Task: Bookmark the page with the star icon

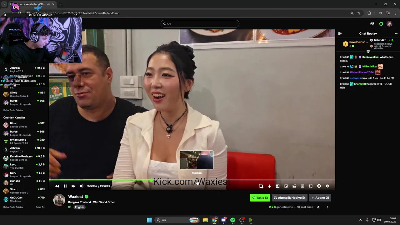Action: tap(359, 13)
